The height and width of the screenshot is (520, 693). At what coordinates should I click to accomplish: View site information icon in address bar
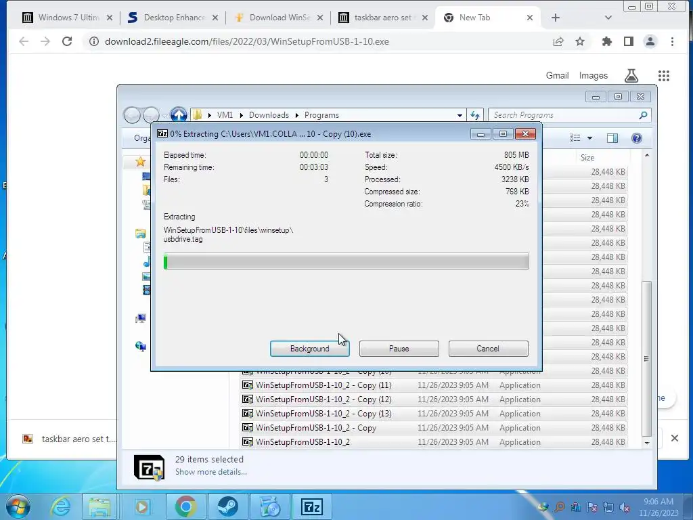click(93, 41)
